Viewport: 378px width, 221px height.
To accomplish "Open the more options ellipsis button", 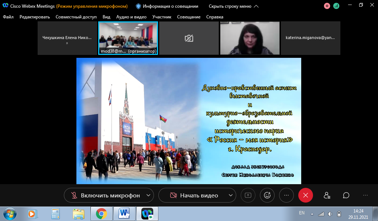I will point(286,195).
